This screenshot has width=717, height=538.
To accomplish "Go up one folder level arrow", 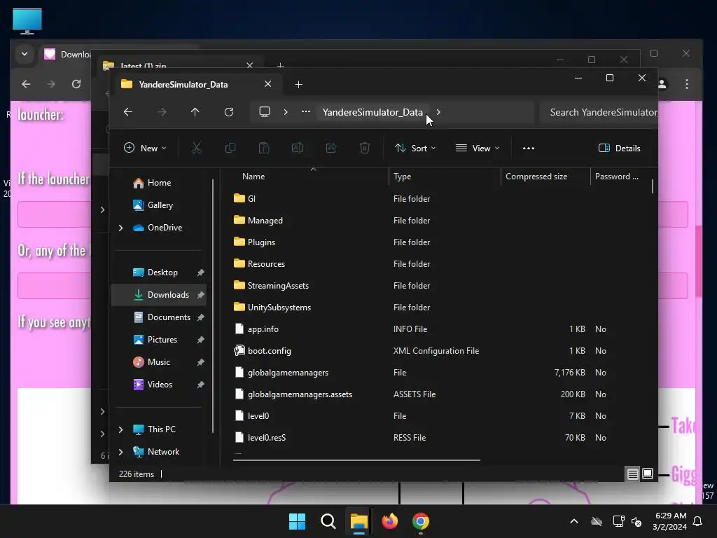I will (195, 112).
